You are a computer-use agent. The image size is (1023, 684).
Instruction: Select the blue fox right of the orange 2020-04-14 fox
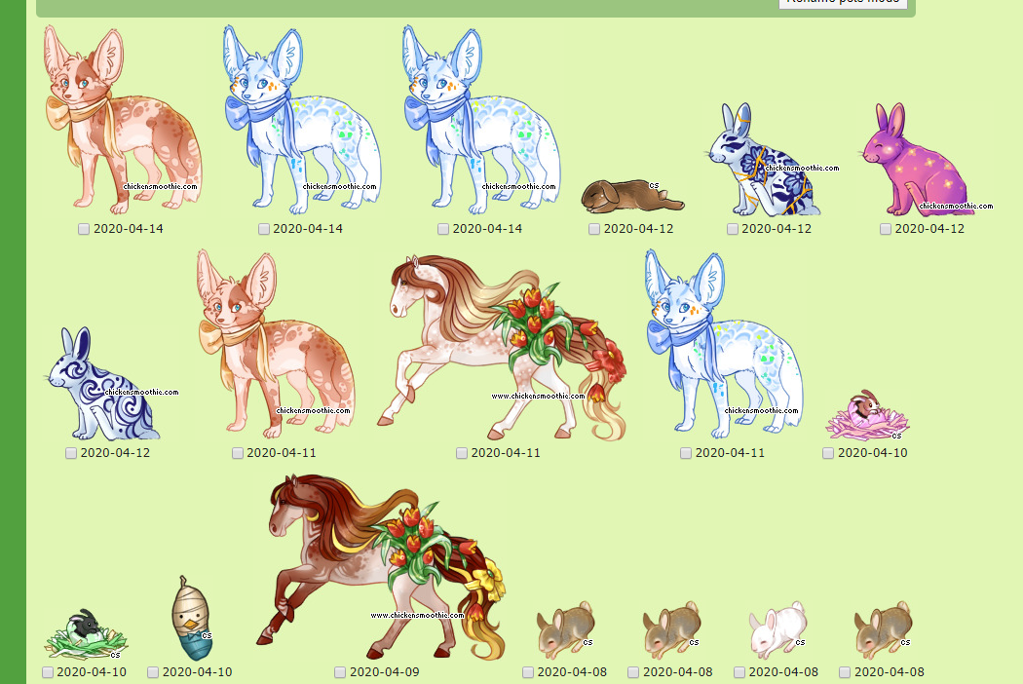pos(302,121)
